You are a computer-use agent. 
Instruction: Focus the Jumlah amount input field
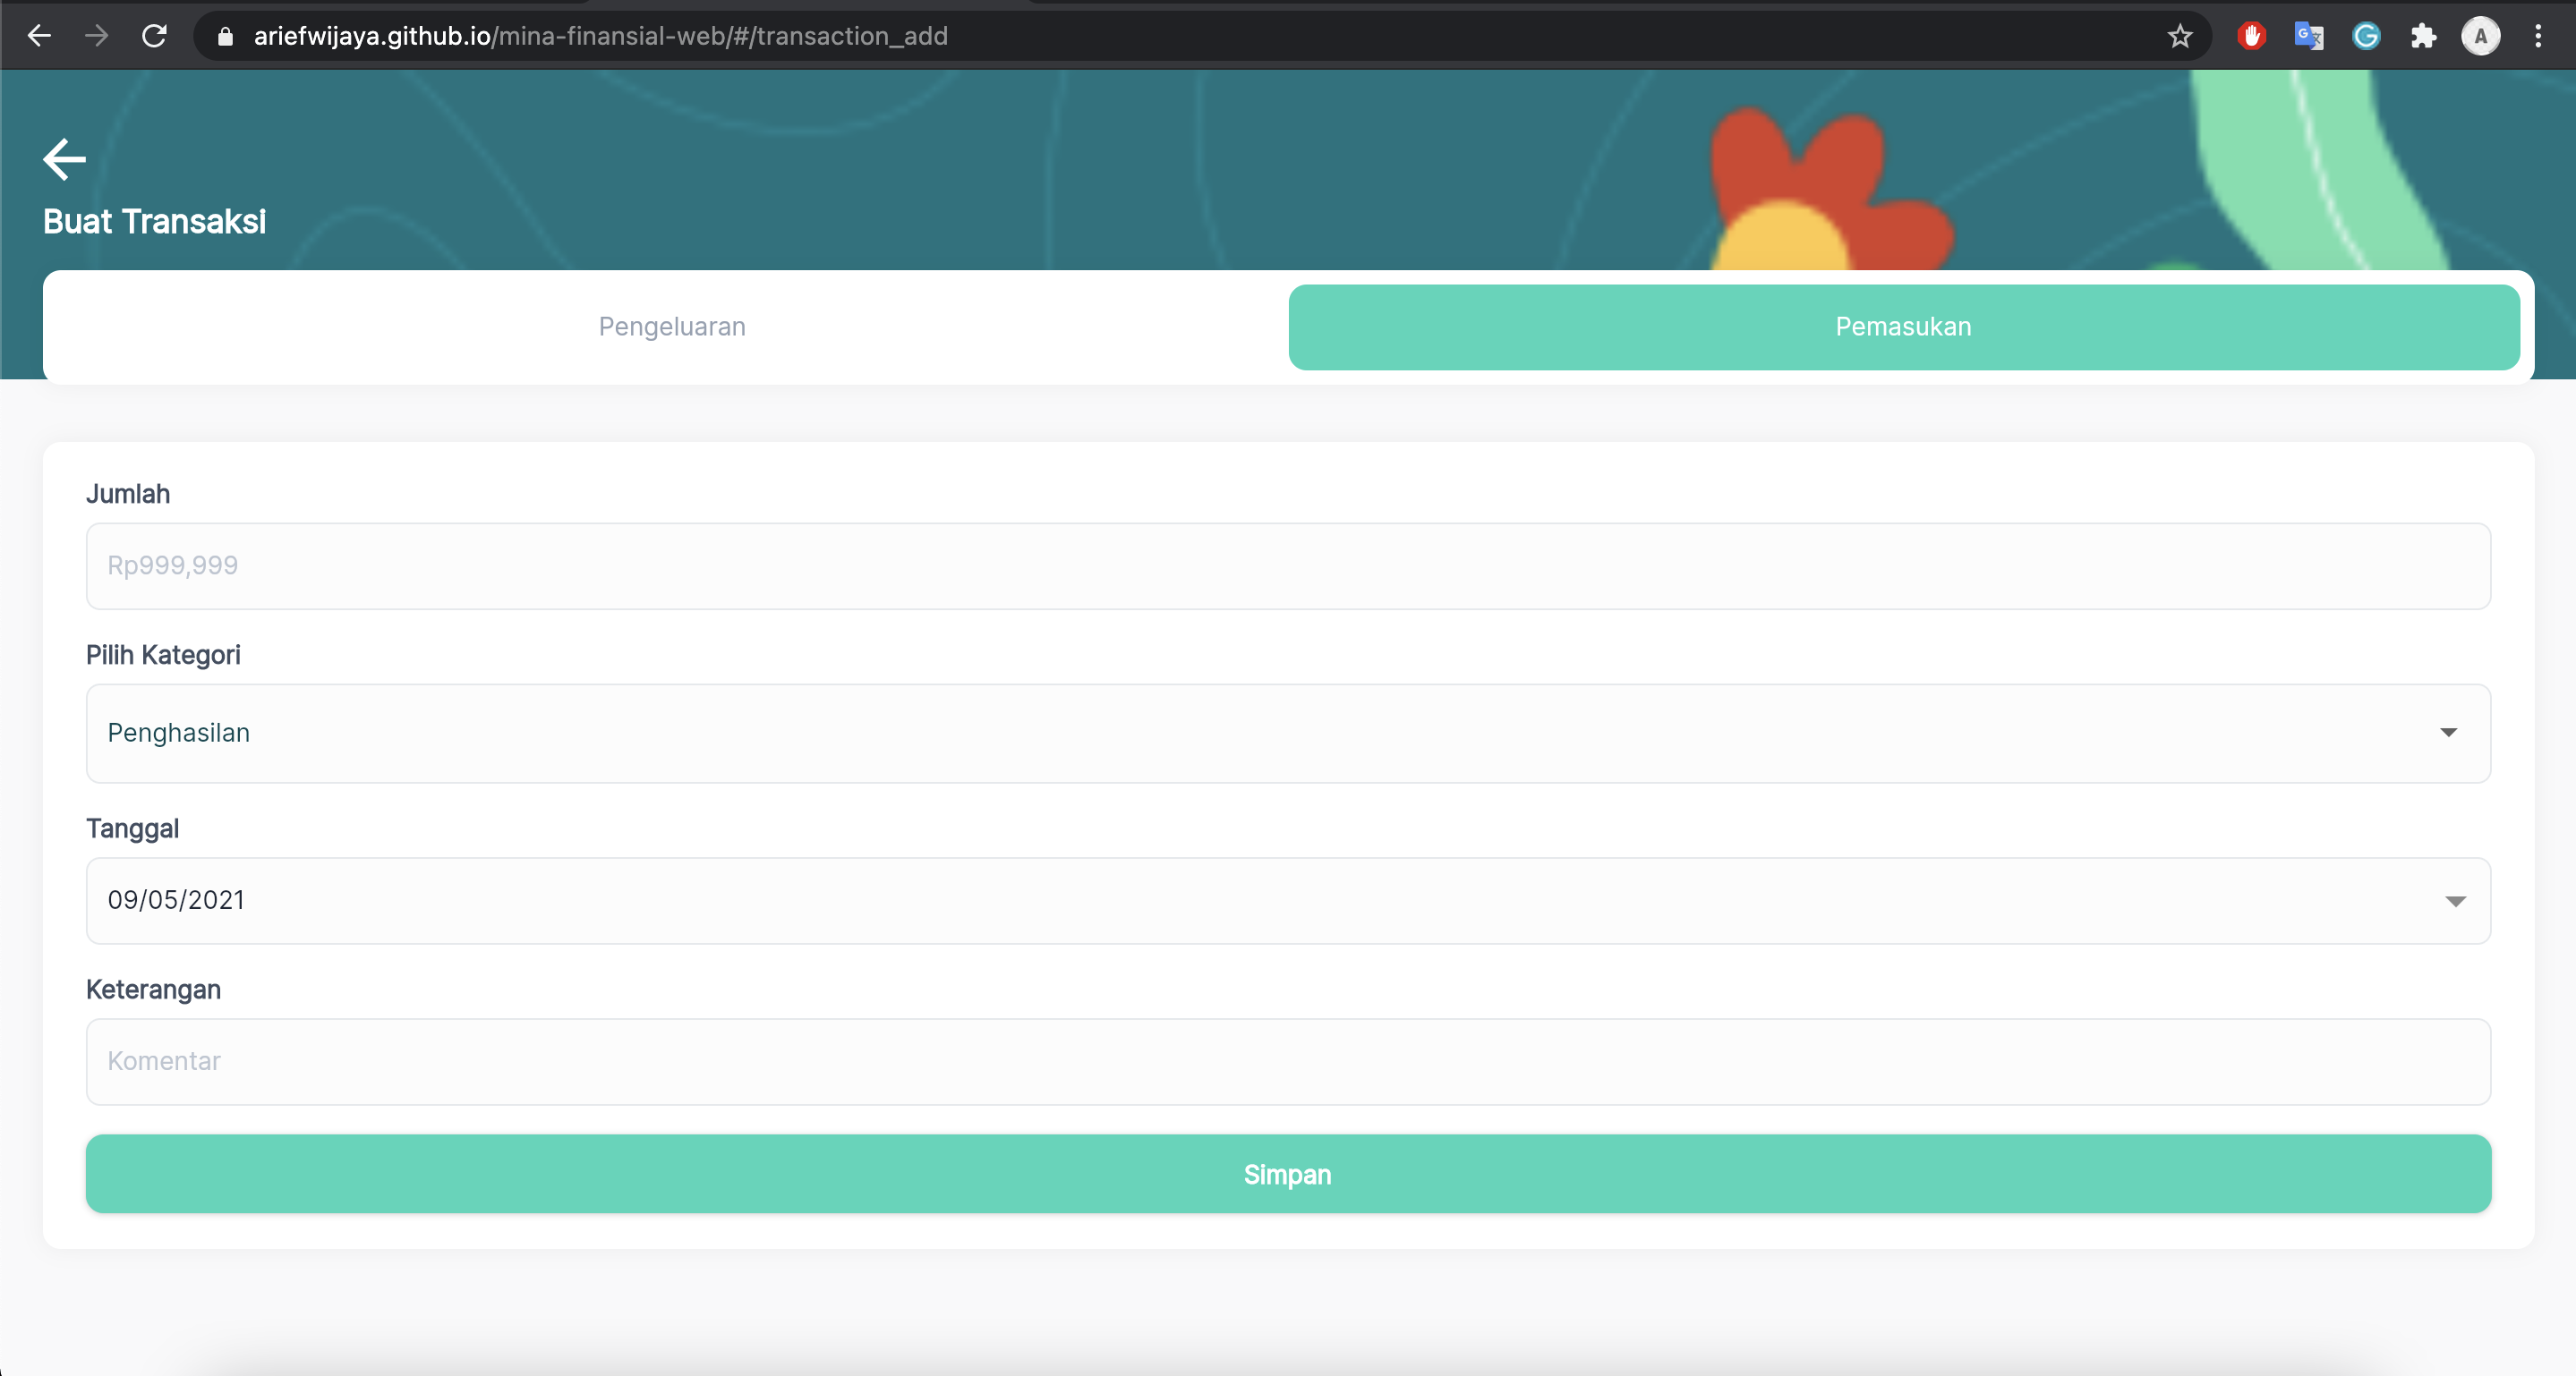(1288, 565)
